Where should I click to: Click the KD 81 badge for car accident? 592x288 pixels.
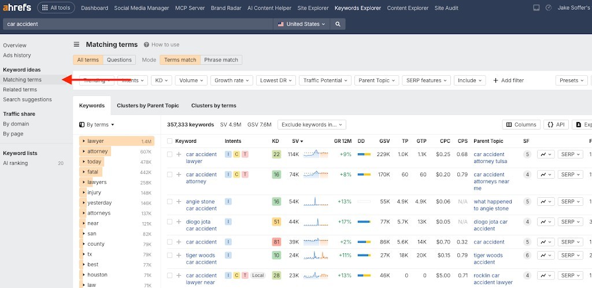(x=276, y=242)
